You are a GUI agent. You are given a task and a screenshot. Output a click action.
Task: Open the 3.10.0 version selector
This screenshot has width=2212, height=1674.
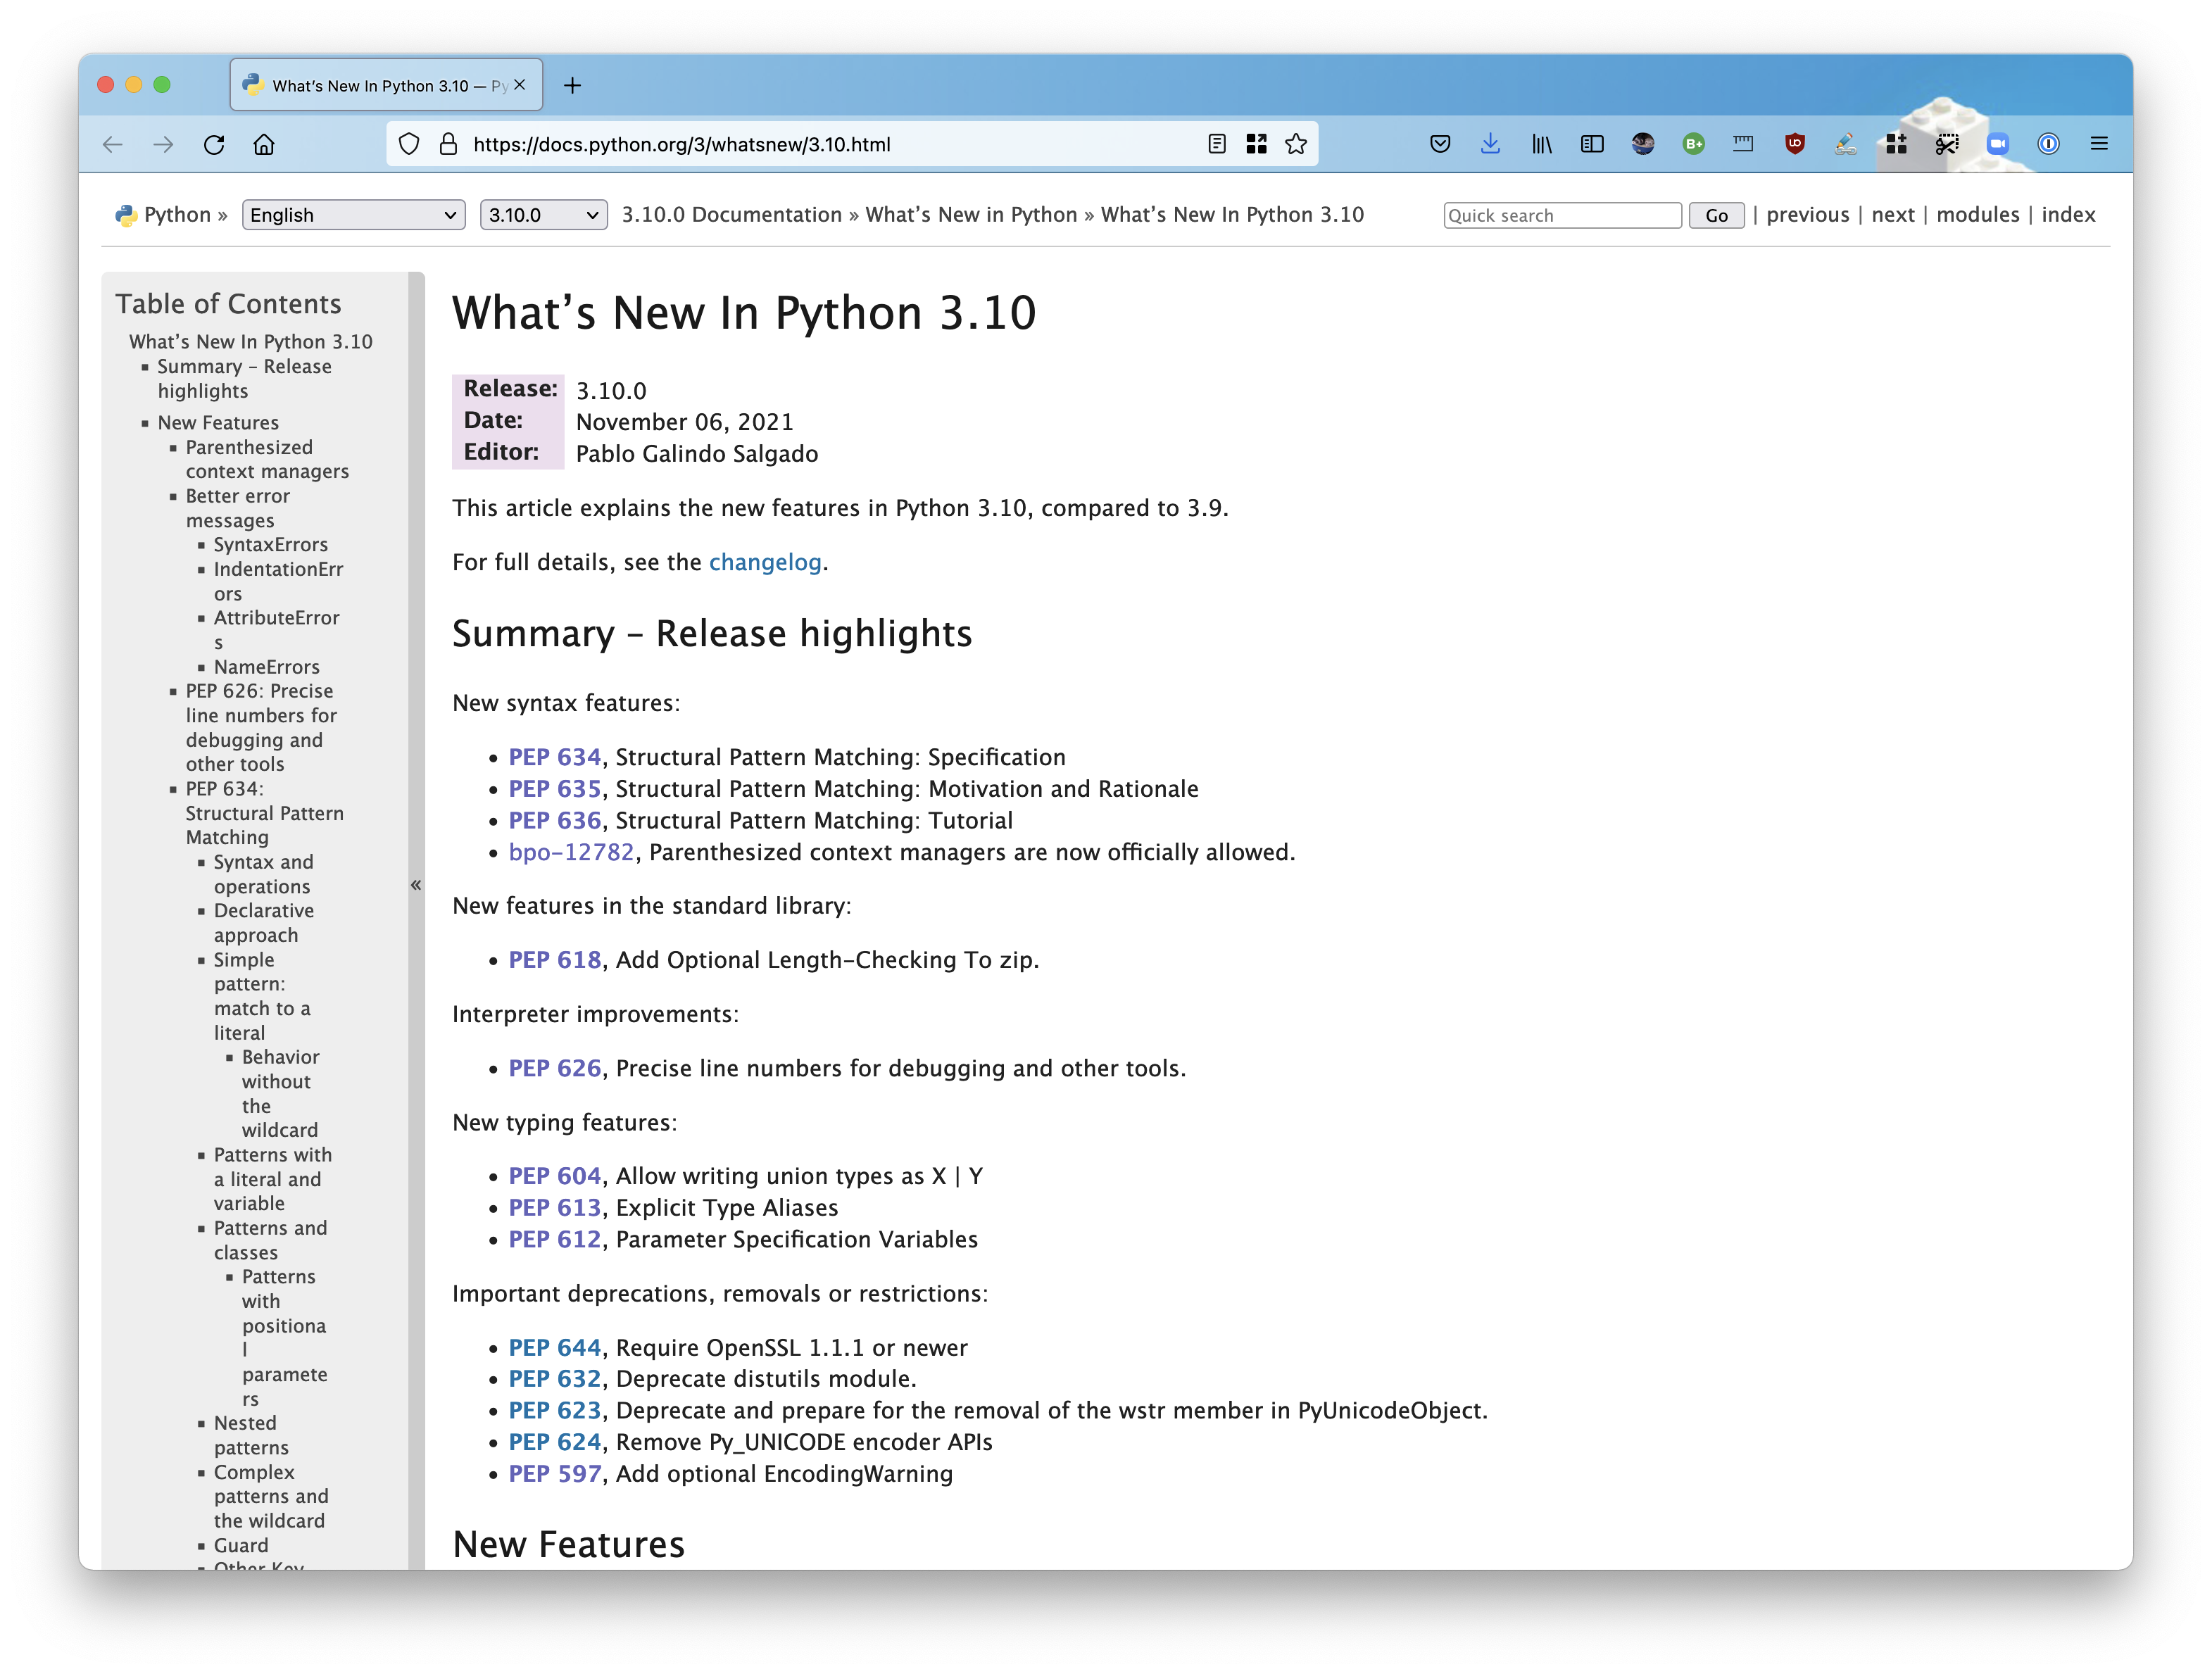pos(543,214)
